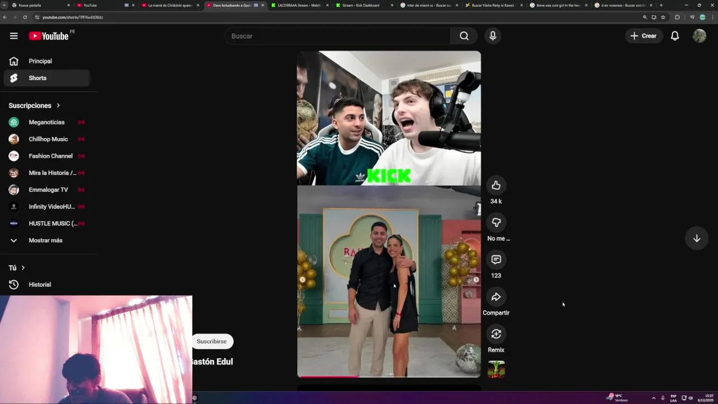Open a new browser tab with plus
Screen dimensions: 718x404
(661, 5)
